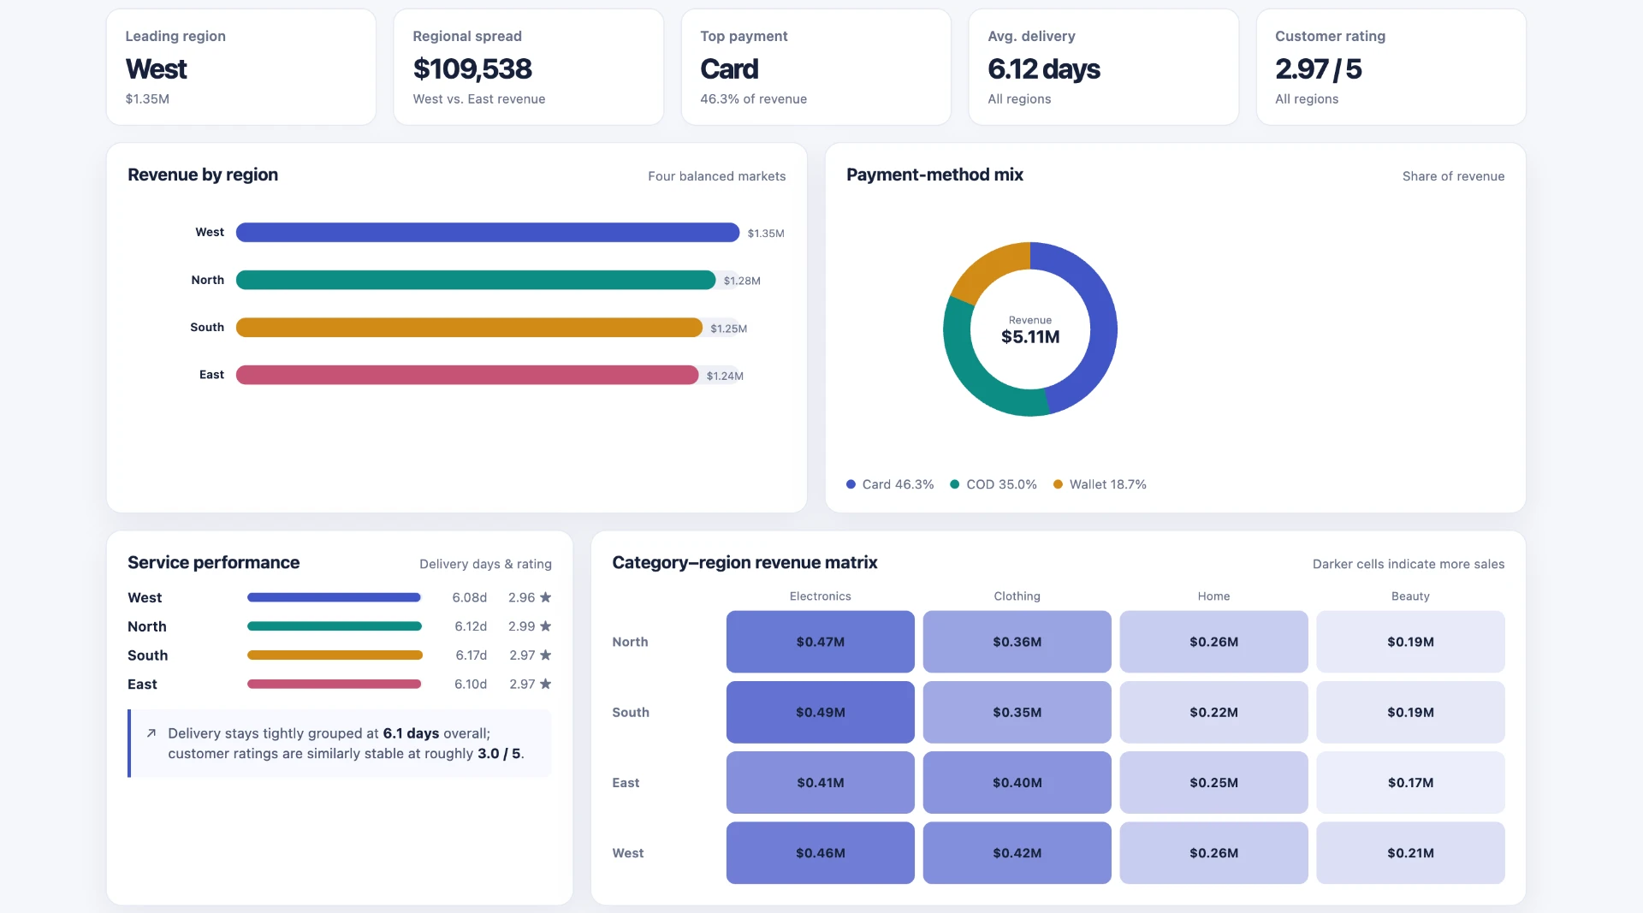Select West Electronics cell $0.46M
1643x913 pixels.
(x=820, y=853)
